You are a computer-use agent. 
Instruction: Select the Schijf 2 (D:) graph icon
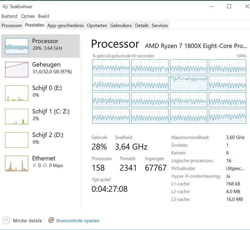[16, 140]
